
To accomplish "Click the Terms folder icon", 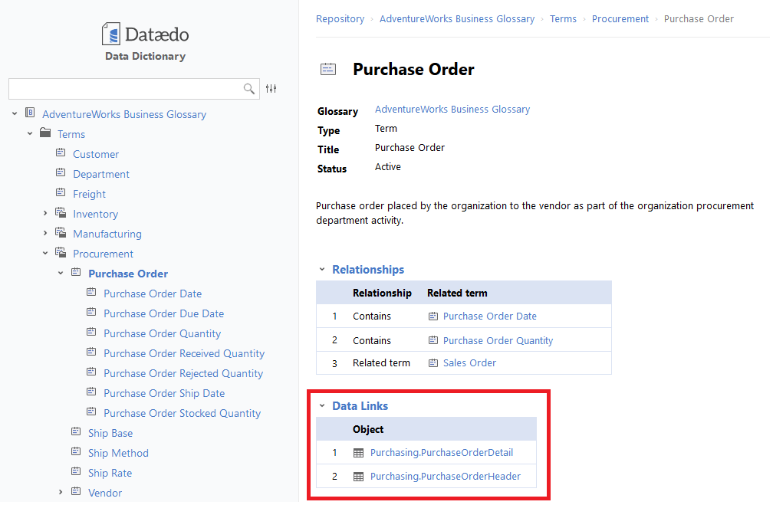I will [45, 133].
